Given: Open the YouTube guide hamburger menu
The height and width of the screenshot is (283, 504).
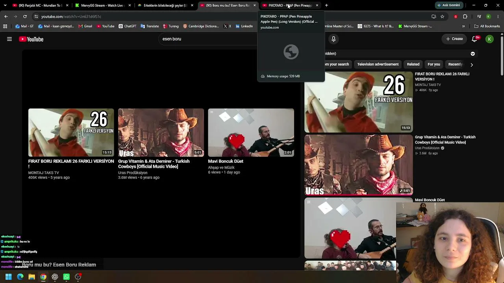Looking at the screenshot, I should [x=9, y=39].
